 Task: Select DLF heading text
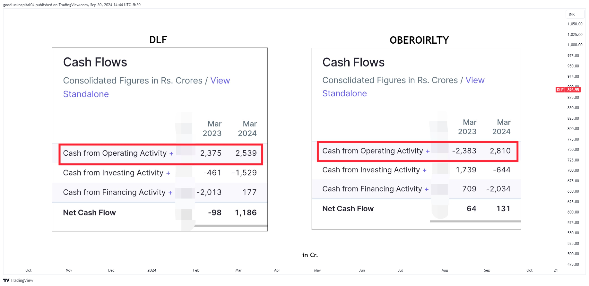(158, 40)
